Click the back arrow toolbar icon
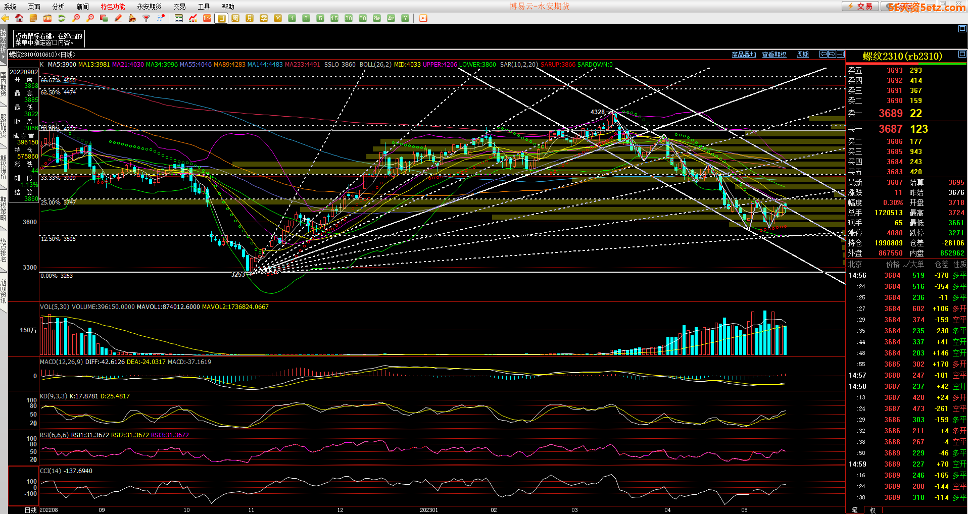This screenshot has height=514, width=968. (6, 18)
